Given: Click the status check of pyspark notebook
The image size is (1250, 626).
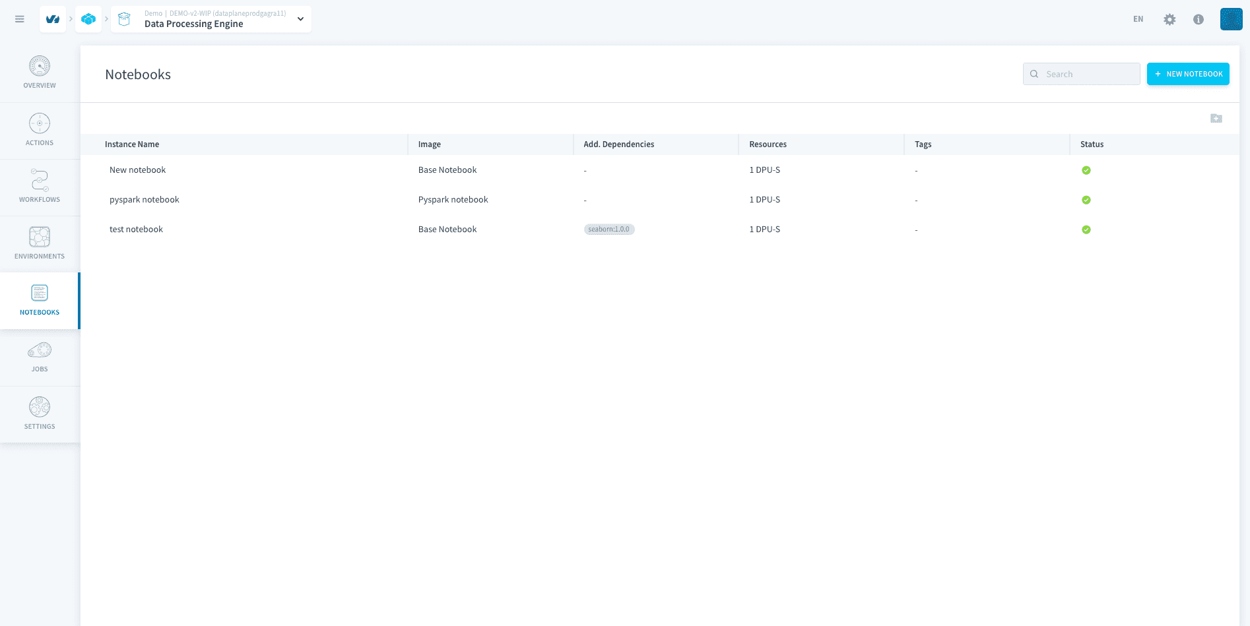Looking at the screenshot, I should [1086, 200].
